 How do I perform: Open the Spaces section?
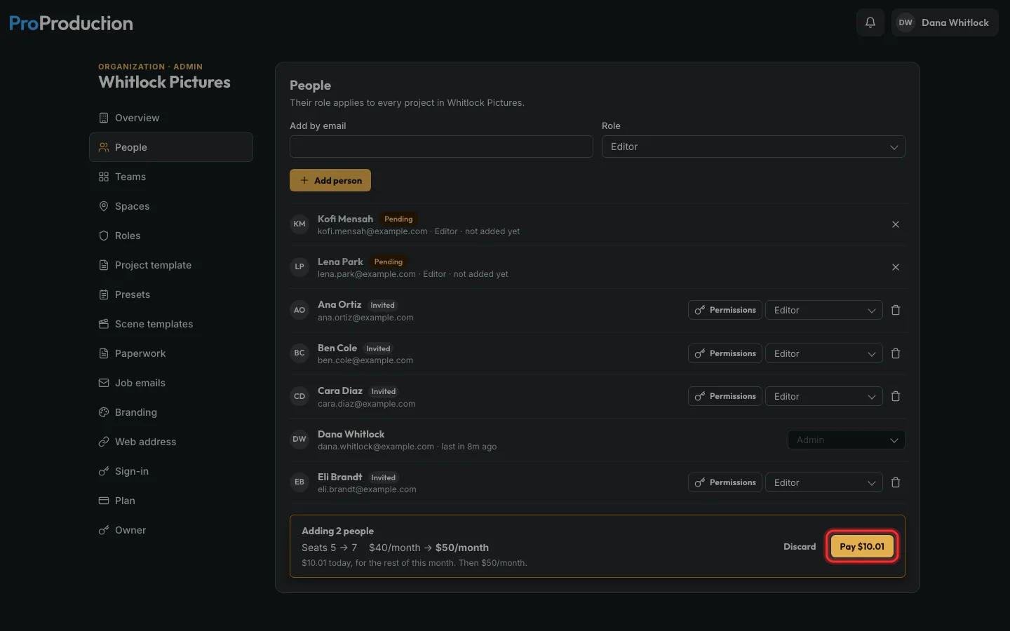pyautogui.click(x=171, y=206)
